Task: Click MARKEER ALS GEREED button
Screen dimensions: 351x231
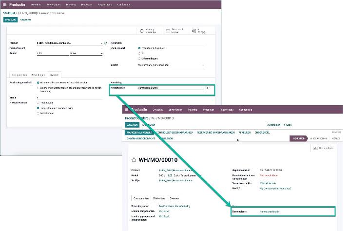Action: (139, 133)
